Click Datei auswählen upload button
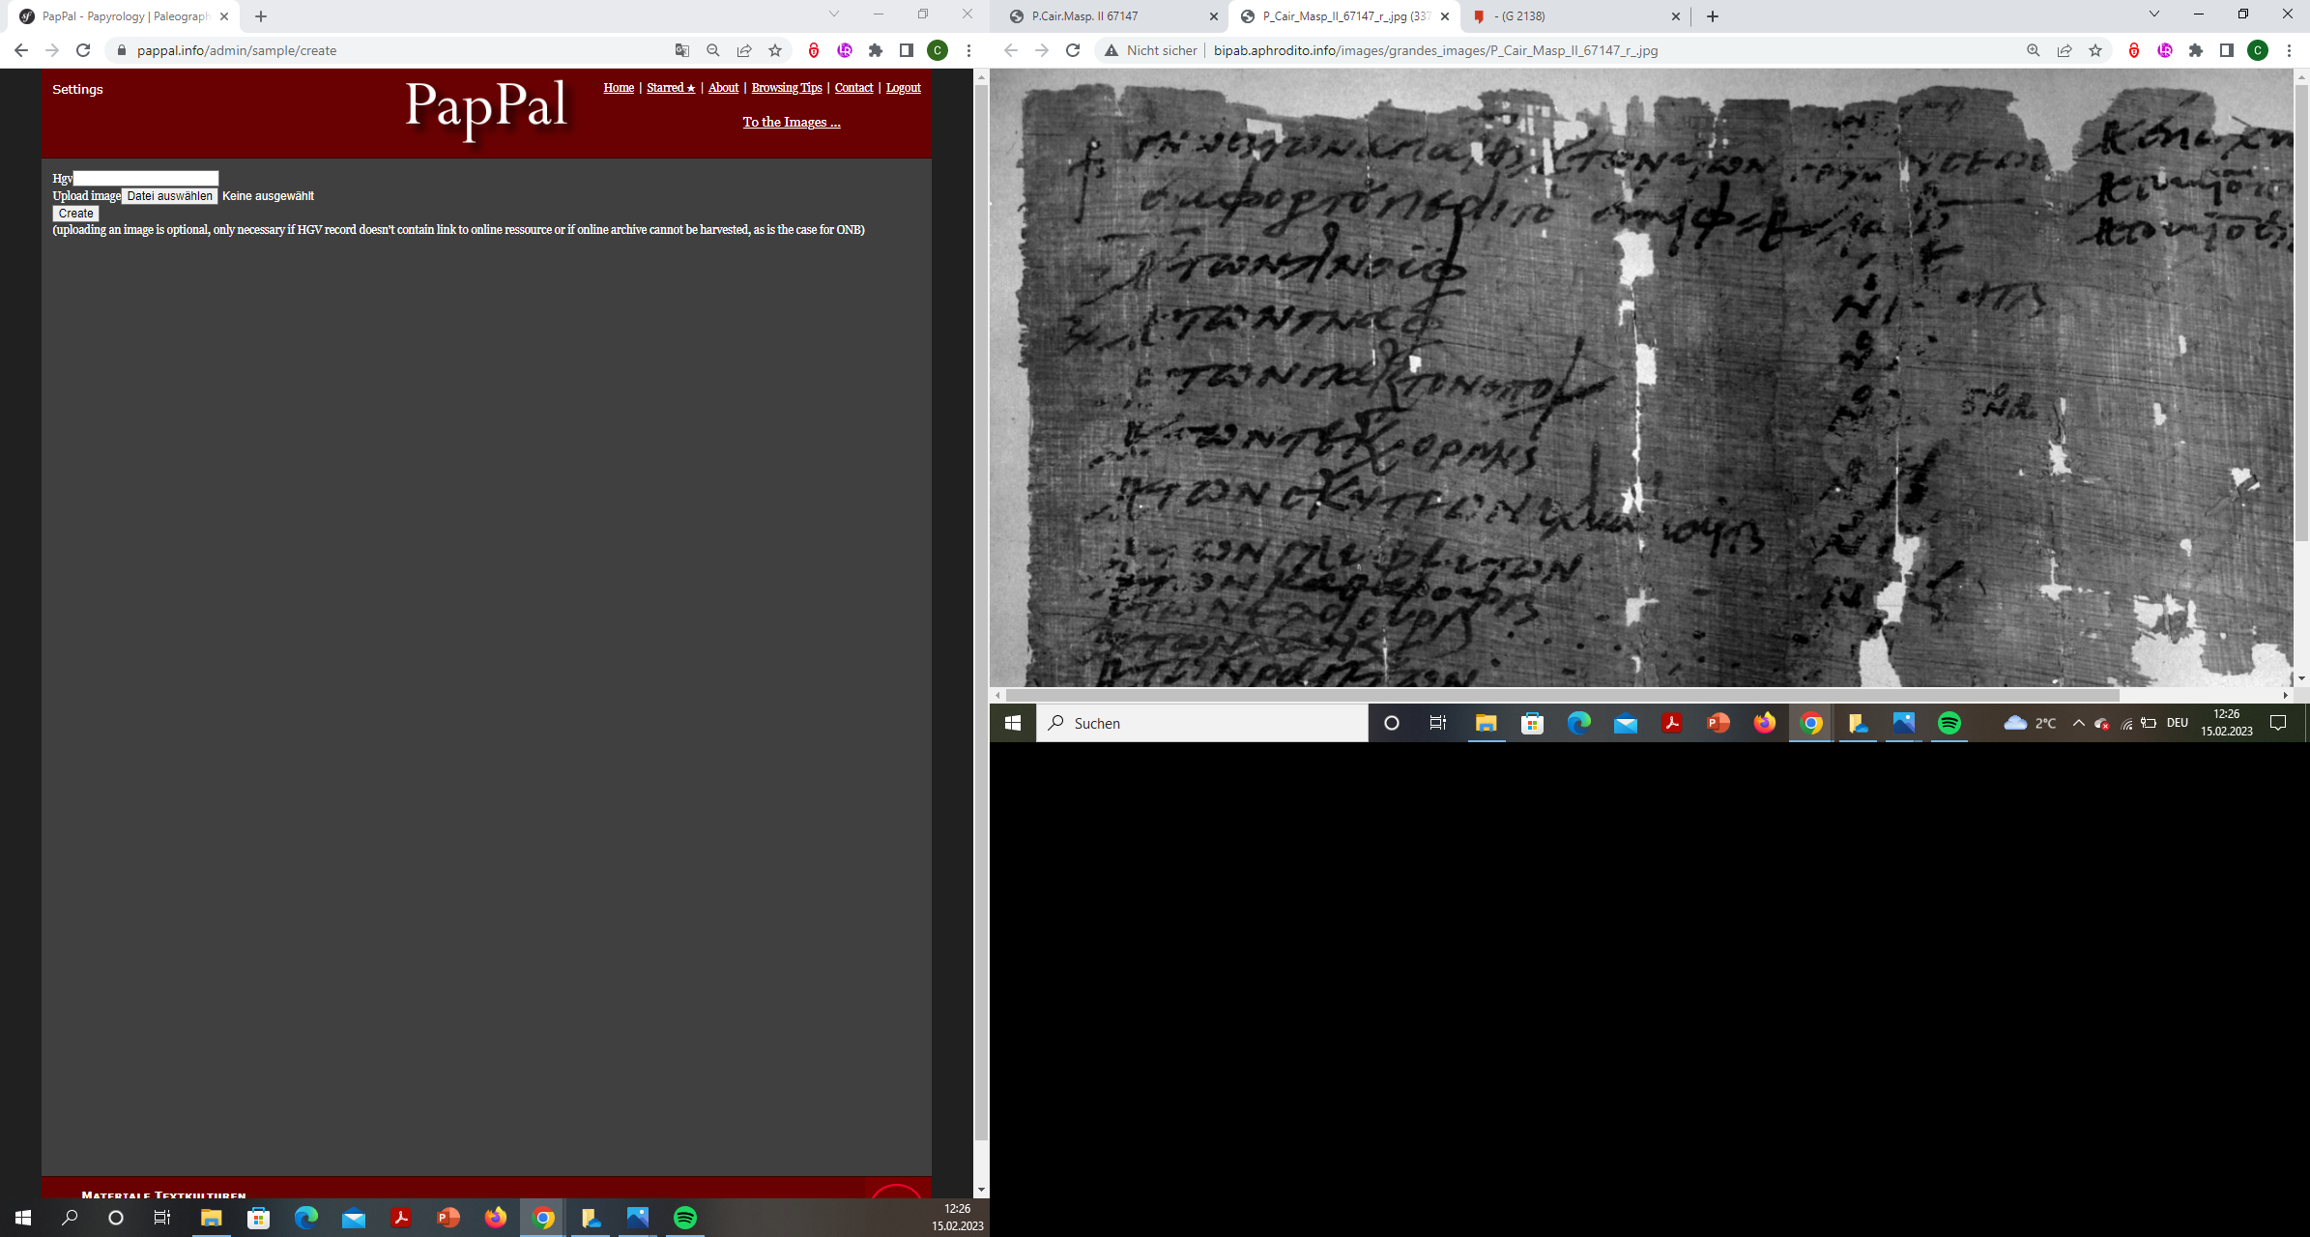 click(170, 196)
